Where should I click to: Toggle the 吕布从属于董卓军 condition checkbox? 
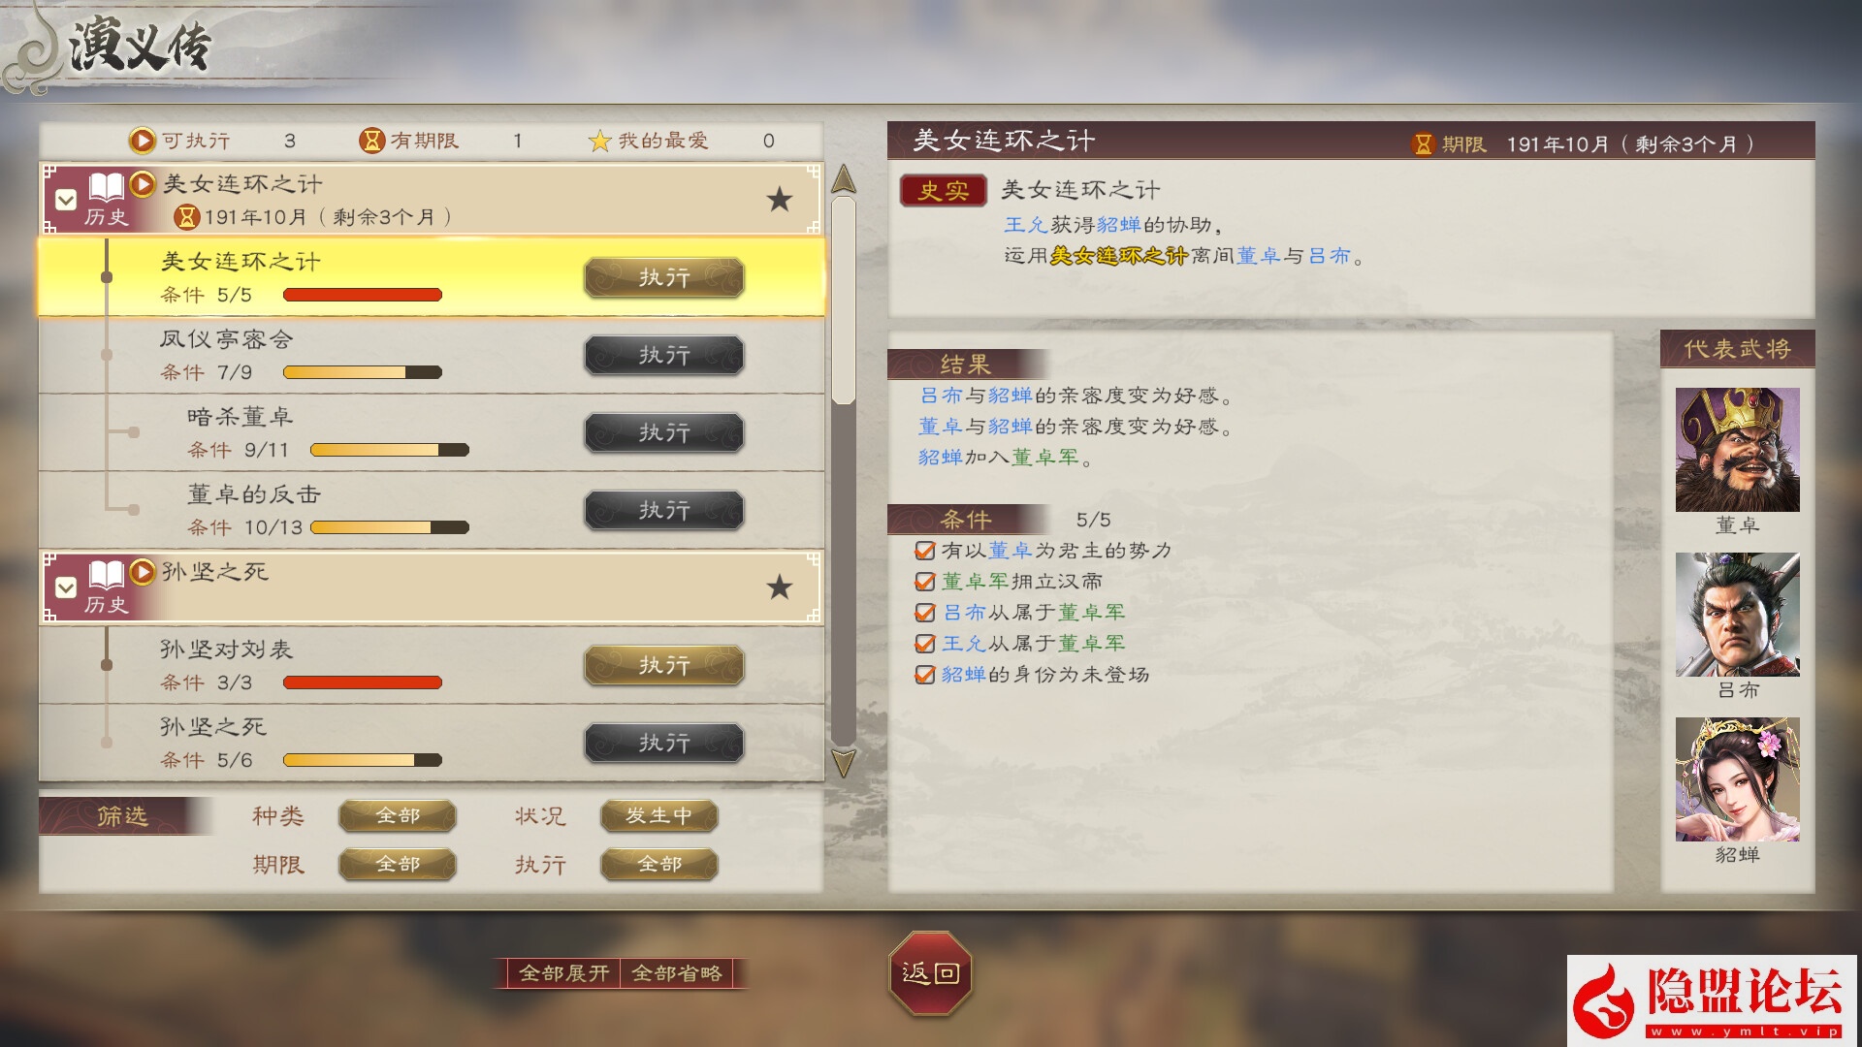click(924, 613)
